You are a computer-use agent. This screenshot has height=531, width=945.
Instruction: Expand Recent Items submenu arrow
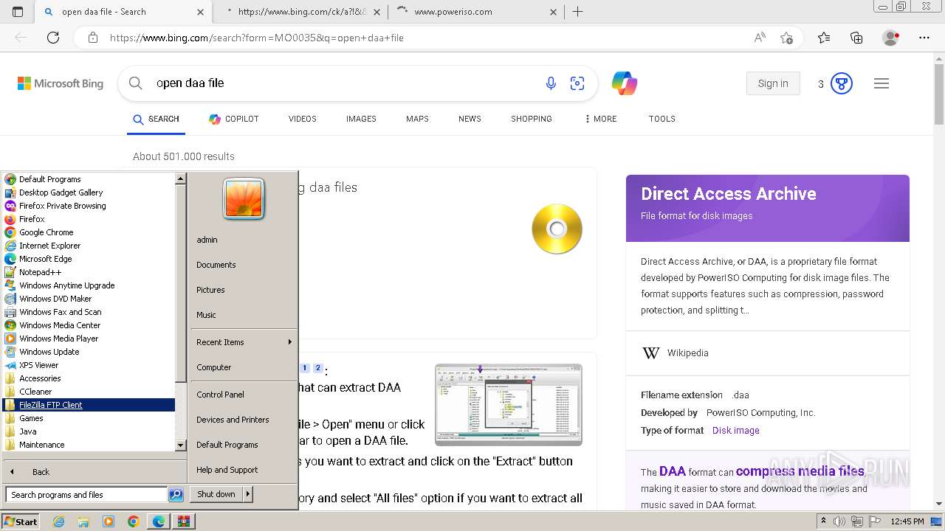(289, 342)
